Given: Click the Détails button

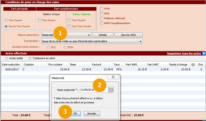Looking at the screenshot, I should [x=102, y=35].
